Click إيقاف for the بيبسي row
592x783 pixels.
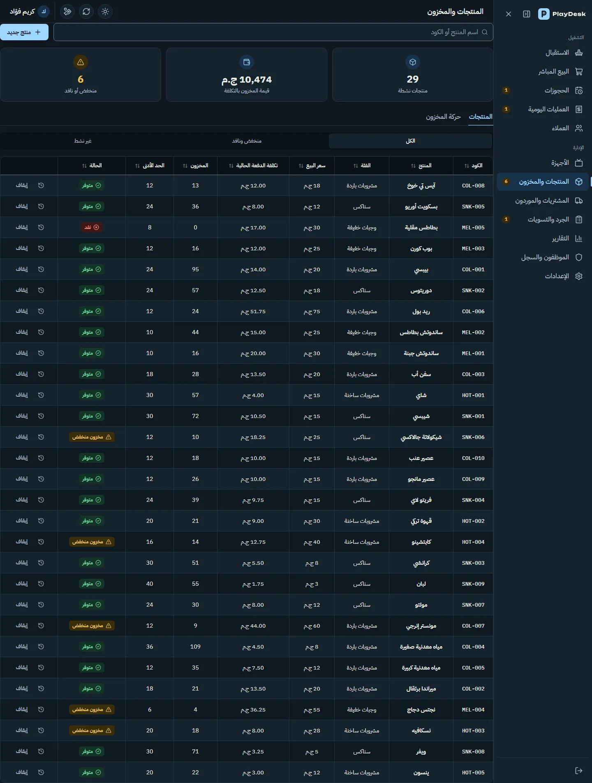pos(22,269)
